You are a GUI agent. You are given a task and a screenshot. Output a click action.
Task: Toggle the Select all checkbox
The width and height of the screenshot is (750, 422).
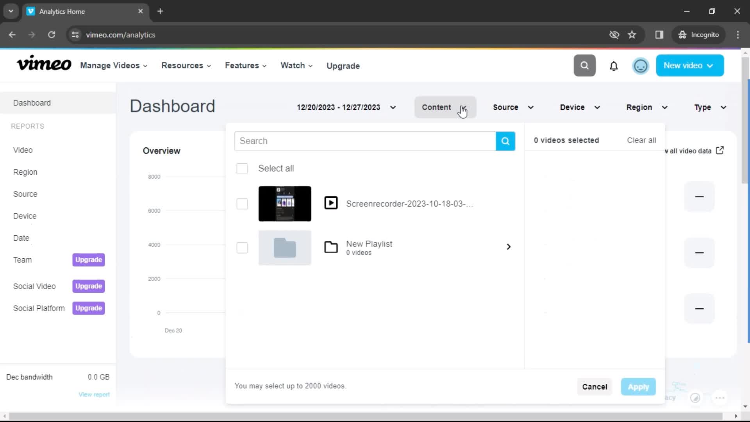click(242, 168)
